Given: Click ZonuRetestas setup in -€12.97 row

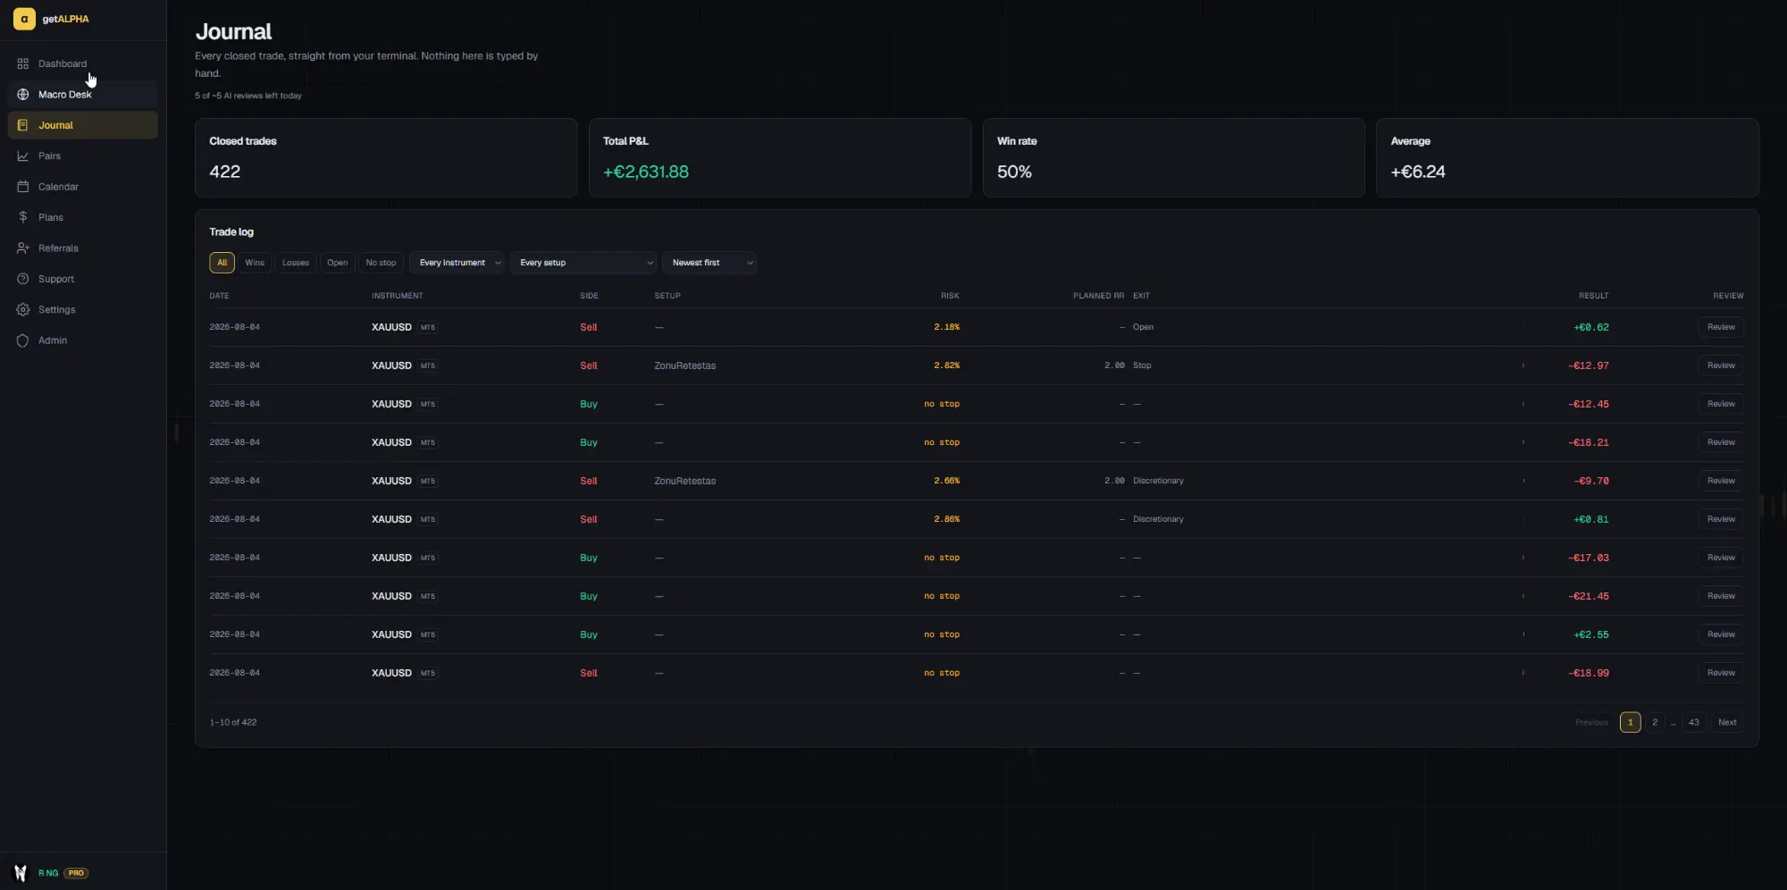Looking at the screenshot, I should point(685,365).
